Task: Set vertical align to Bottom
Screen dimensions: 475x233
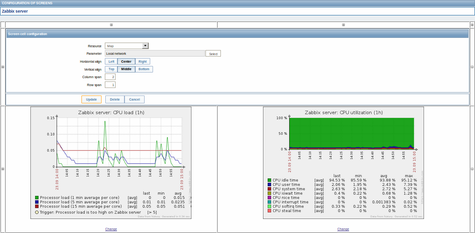Action: 144,69
